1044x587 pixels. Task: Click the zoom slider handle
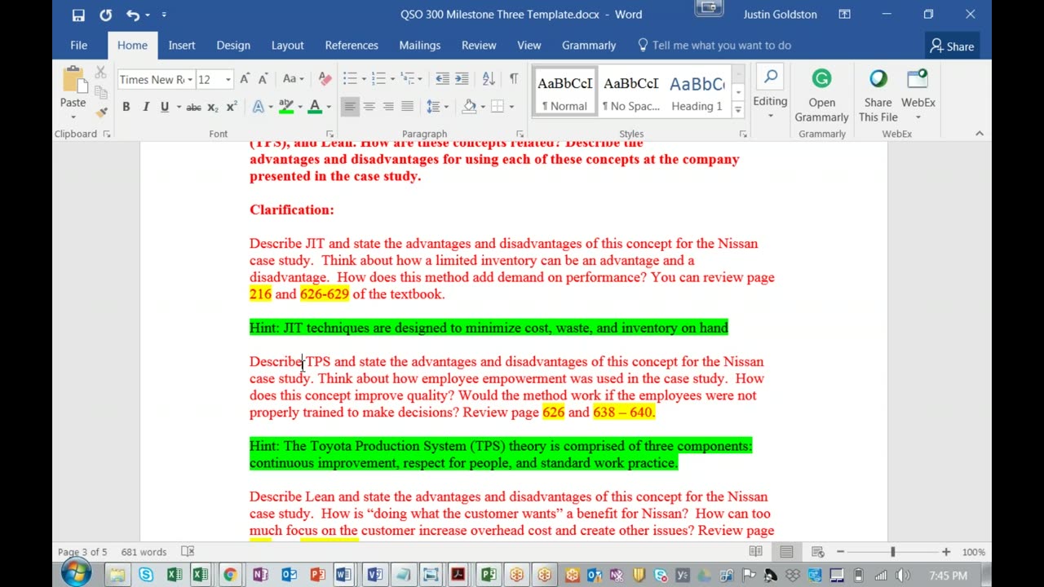point(893,552)
